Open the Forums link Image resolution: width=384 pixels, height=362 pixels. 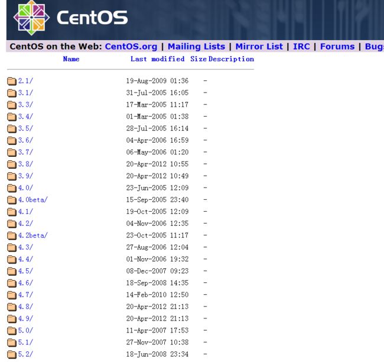[337, 47]
